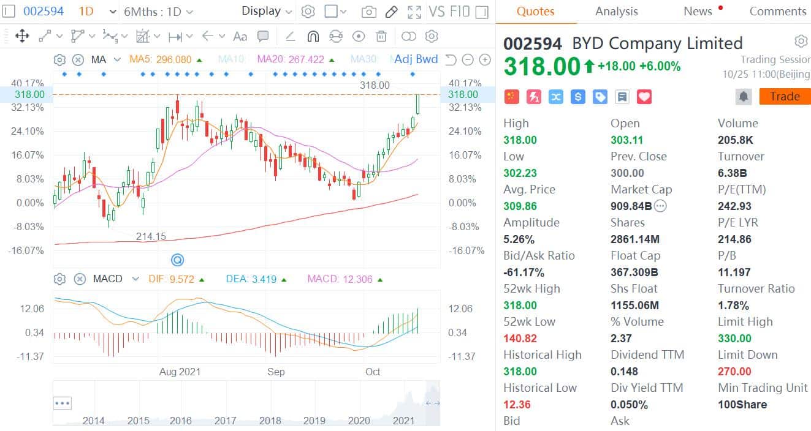Click the heart favorite icon for BYD

tap(644, 96)
